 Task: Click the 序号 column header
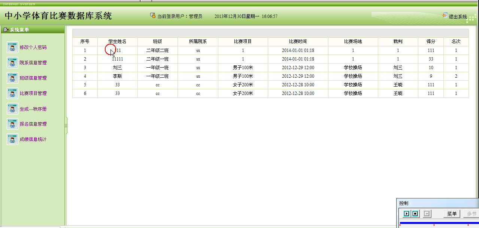point(85,41)
